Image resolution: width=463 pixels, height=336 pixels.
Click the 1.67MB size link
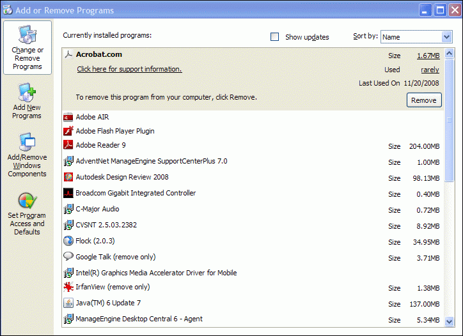click(x=428, y=56)
